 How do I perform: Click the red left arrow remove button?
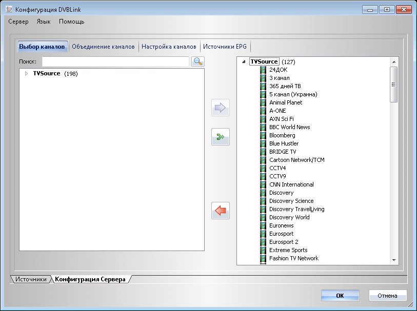coord(220,211)
